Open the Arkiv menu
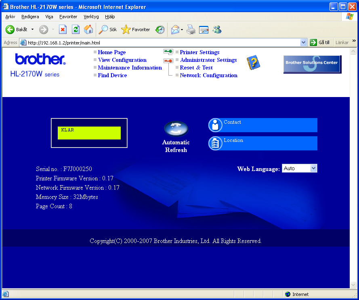 [x=10, y=17]
